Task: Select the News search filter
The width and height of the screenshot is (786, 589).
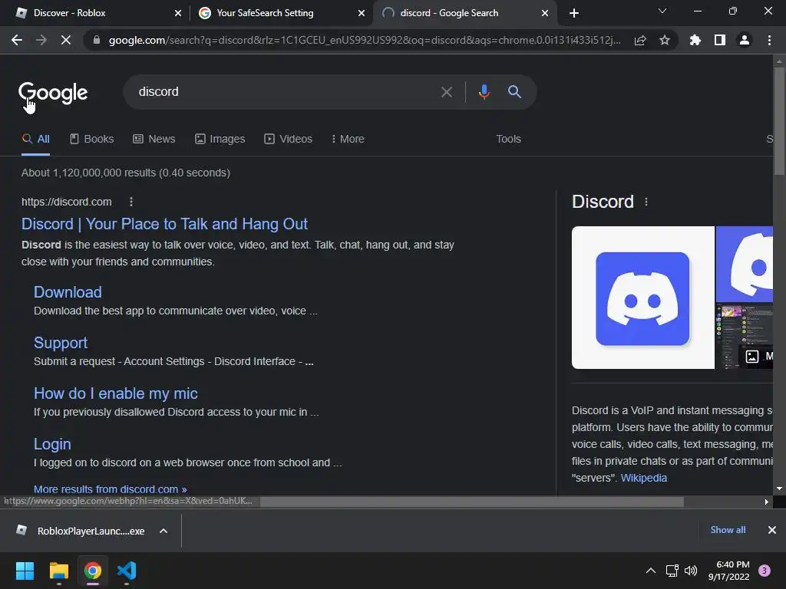Action: click(x=154, y=139)
